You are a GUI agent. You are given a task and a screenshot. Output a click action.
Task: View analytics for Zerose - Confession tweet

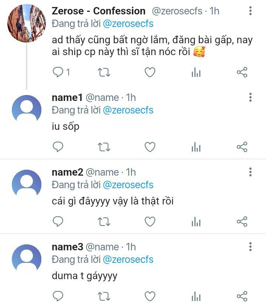coord(196,72)
